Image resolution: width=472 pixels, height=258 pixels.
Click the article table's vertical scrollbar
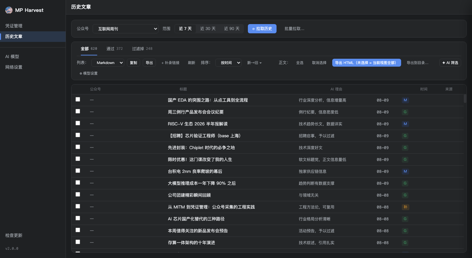(x=465, y=99)
